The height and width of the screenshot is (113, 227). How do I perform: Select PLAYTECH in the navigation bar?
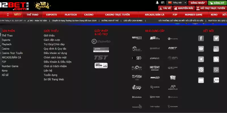(x=71, y=15)
